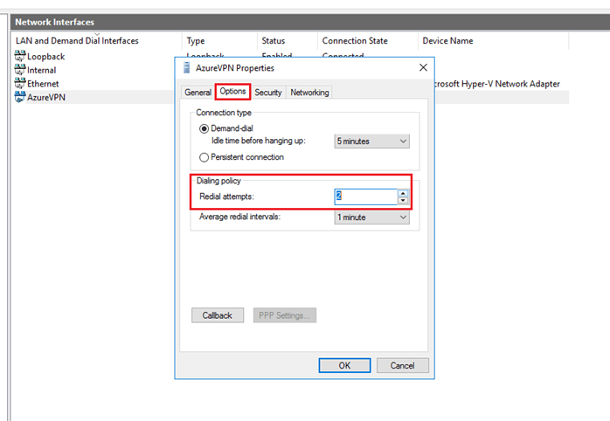Click the AzureVPN Properties dialog title icon
Viewport: 610px width, 421px height.
coord(187,67)
